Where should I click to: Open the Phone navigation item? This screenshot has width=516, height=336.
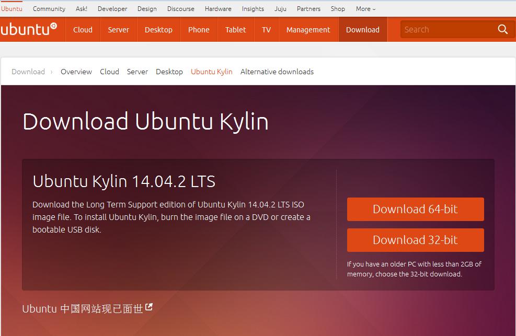point(199,30)
